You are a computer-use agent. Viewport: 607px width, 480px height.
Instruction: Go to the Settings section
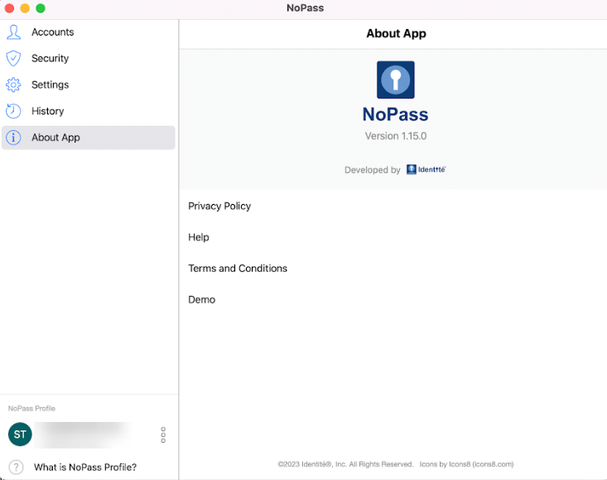51,85
